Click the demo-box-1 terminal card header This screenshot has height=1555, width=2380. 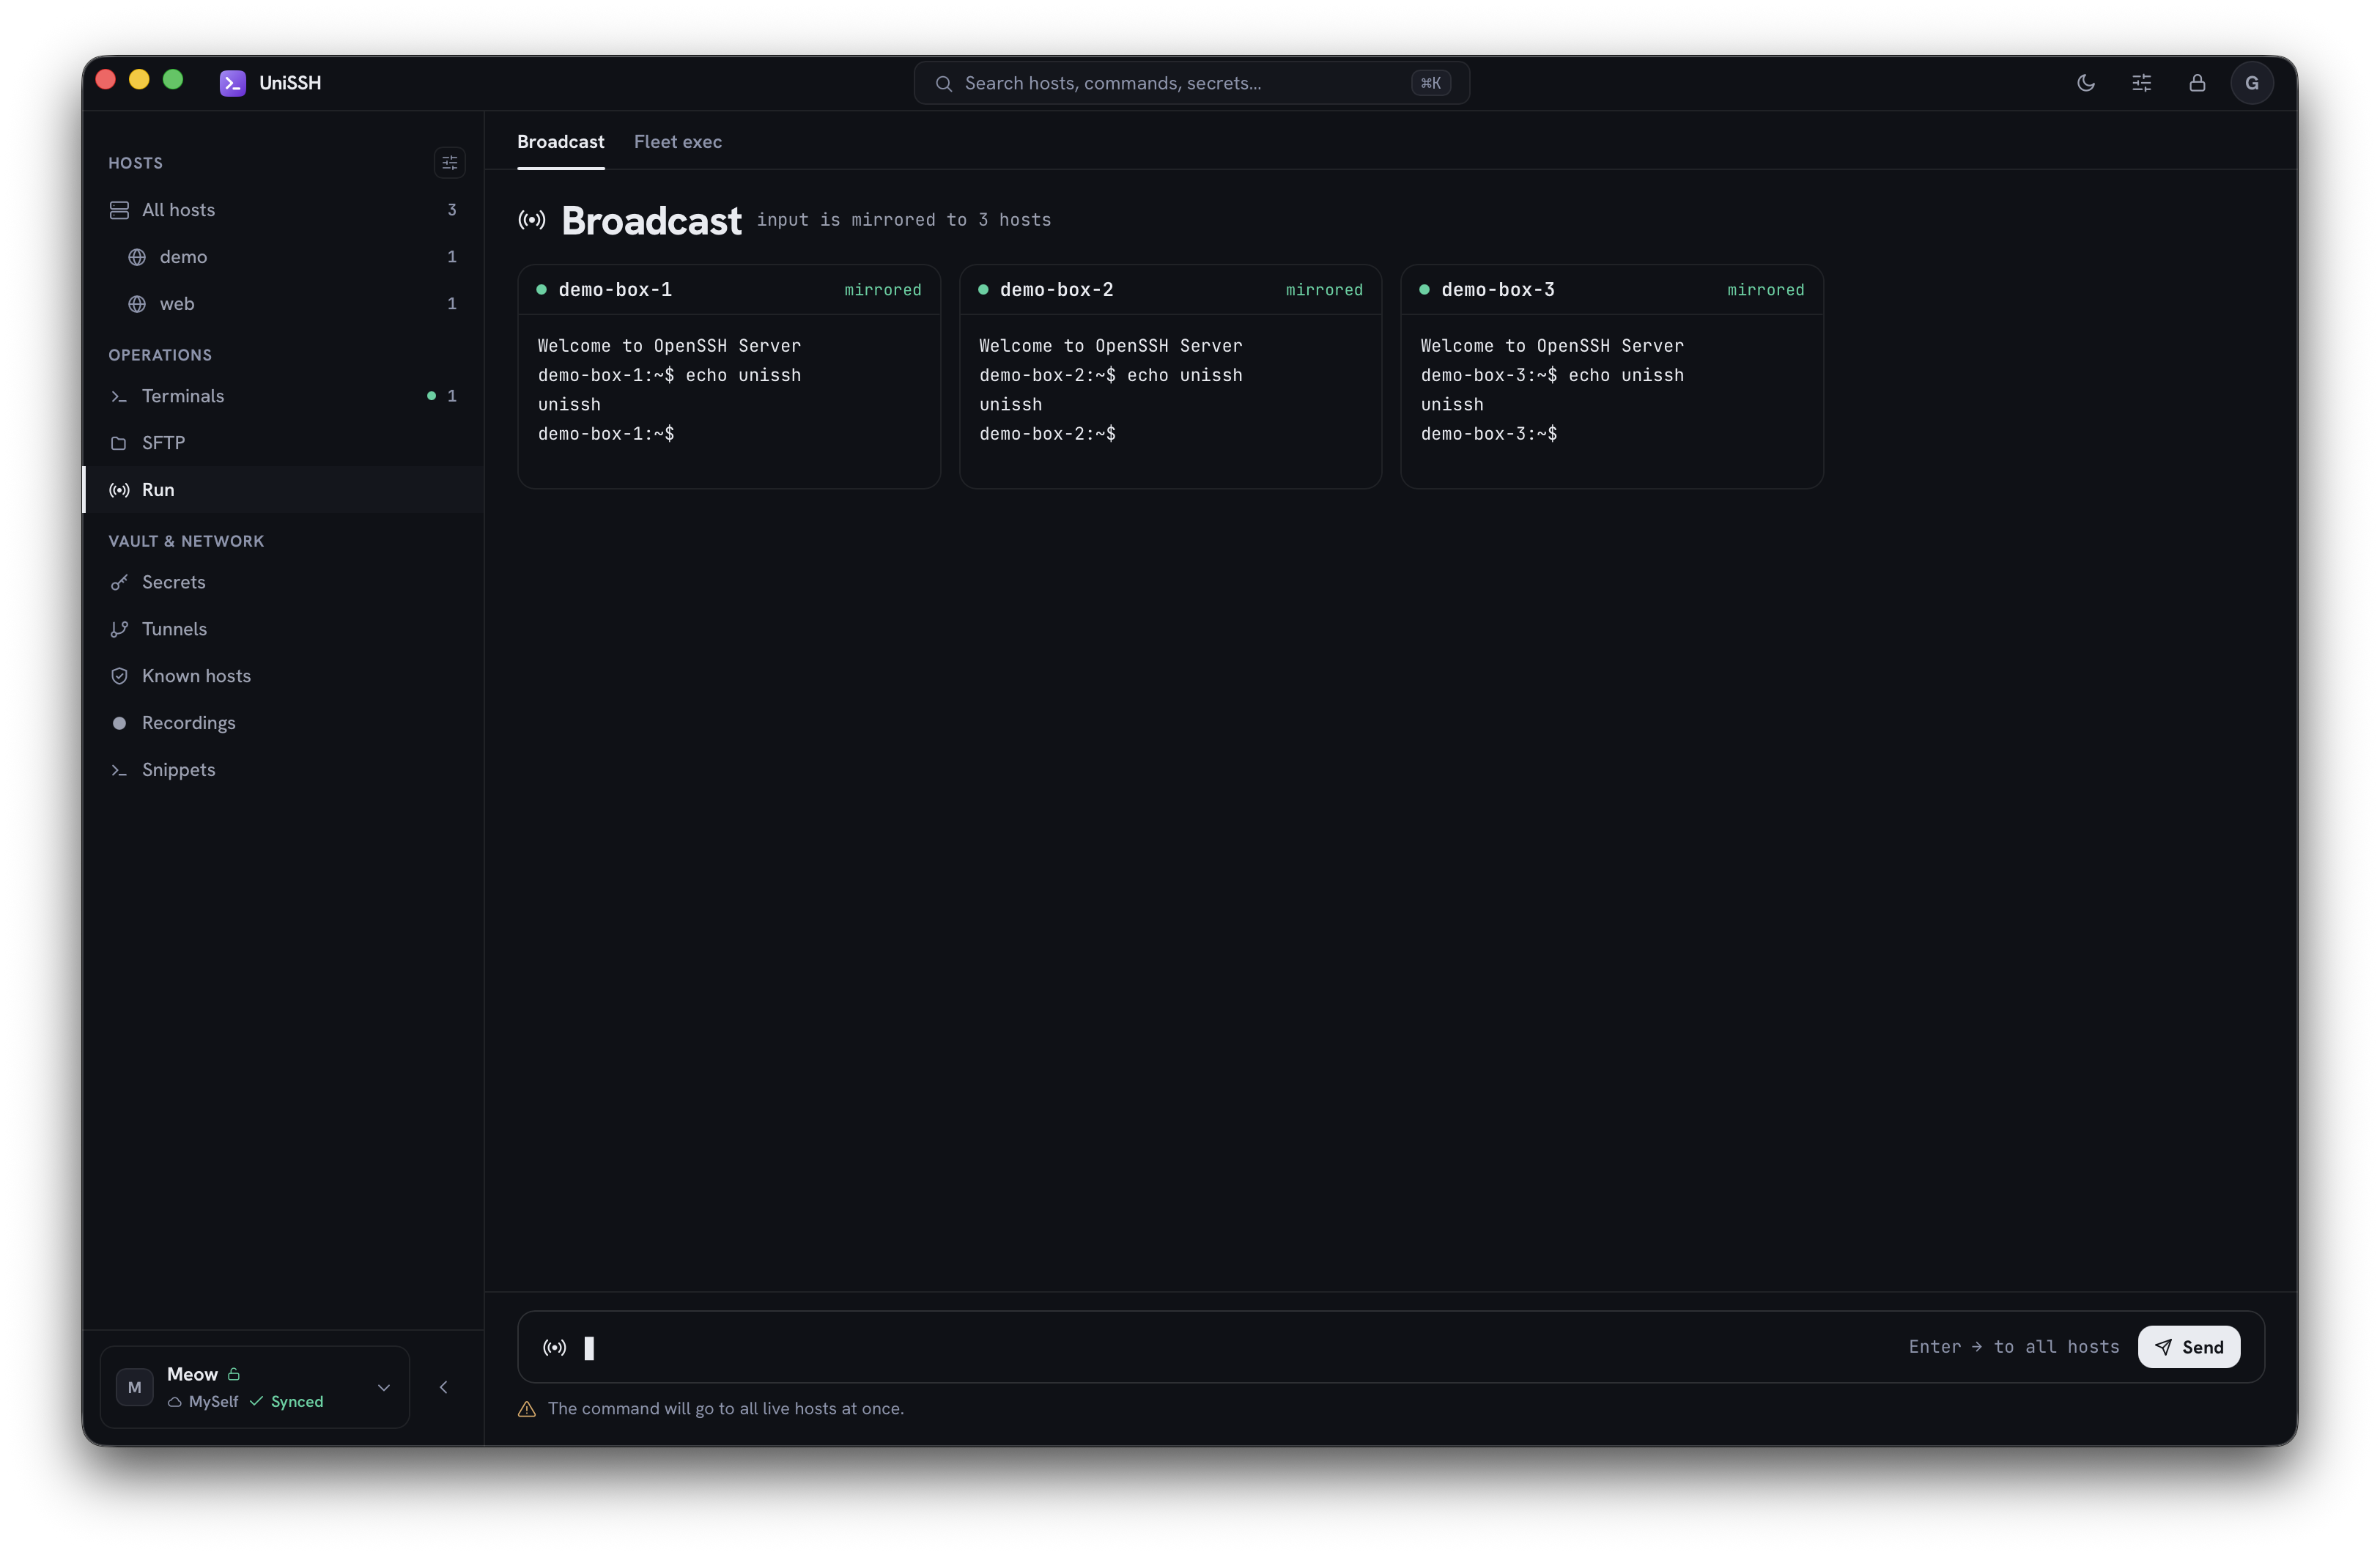(729, 290)
